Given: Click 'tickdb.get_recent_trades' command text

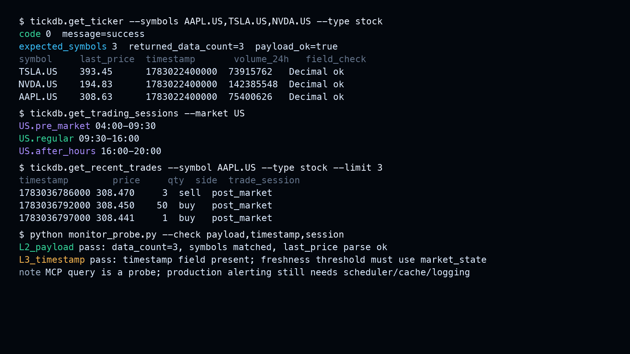Looking at the screenshot, I should 96,168.
